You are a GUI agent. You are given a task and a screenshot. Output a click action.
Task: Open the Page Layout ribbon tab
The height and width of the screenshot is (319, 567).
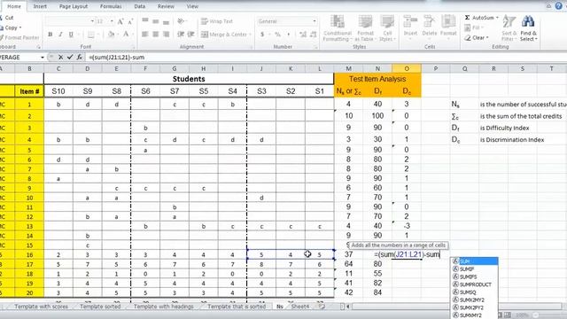click(x=74, y=6)
